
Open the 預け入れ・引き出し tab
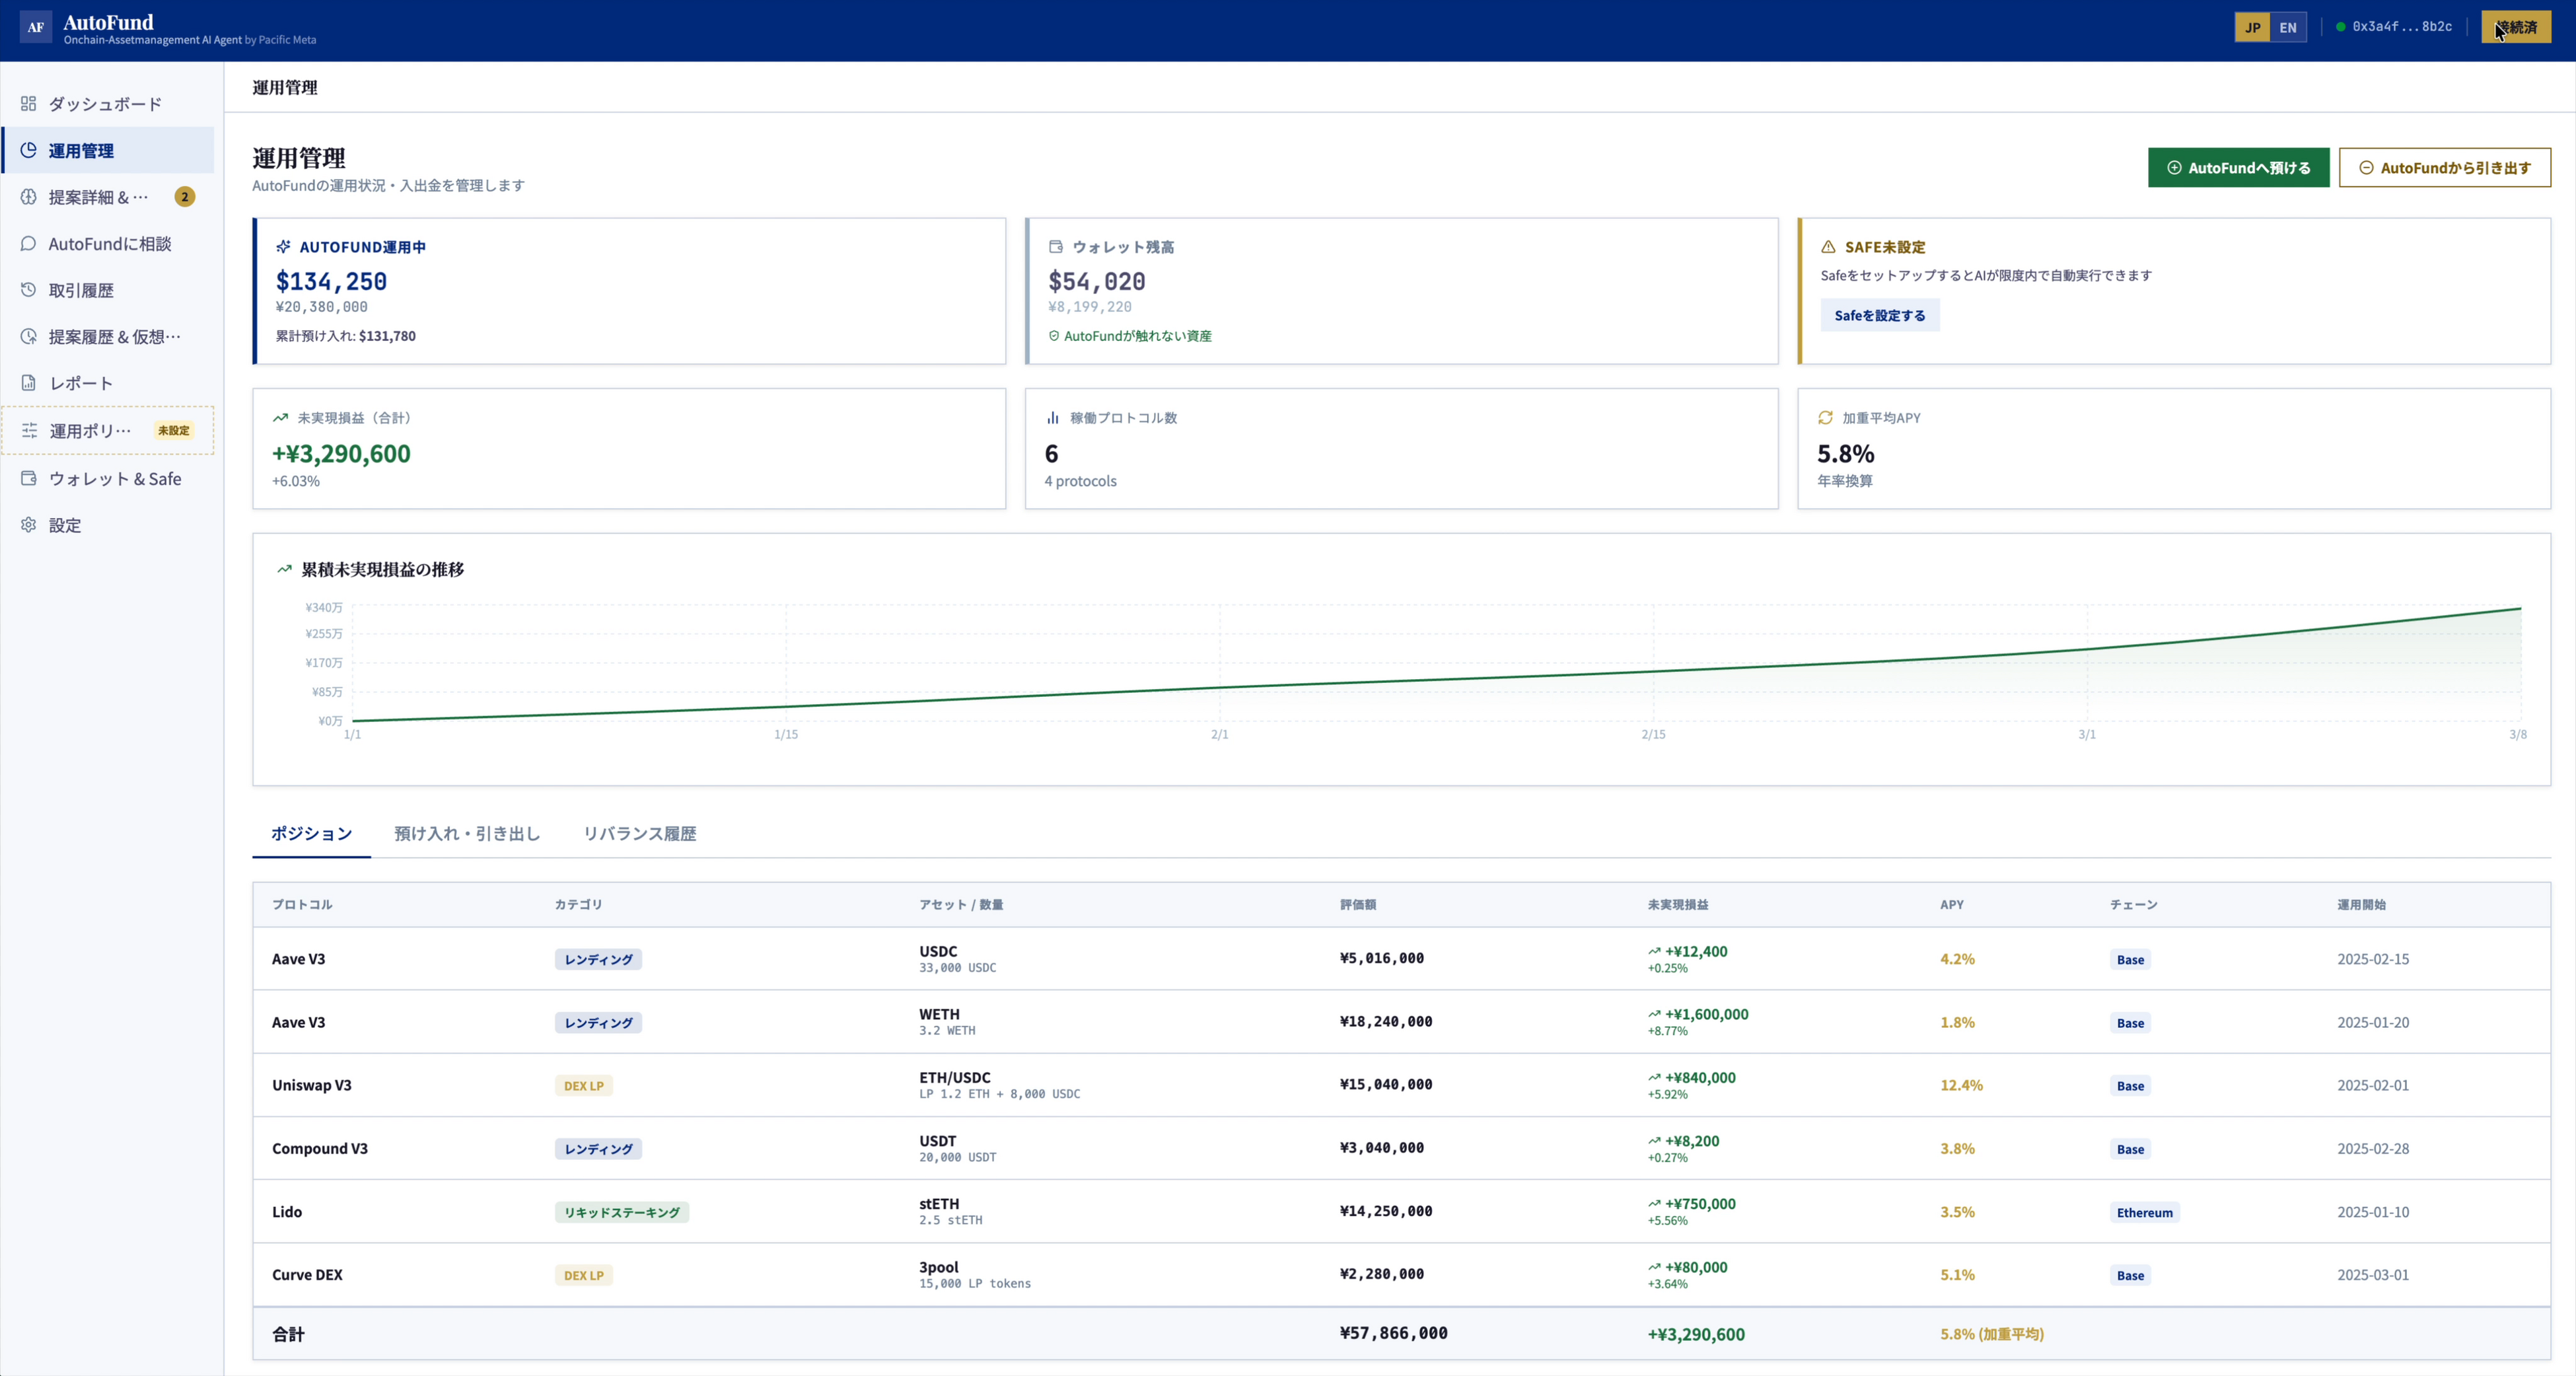click(x=467, y=833)
